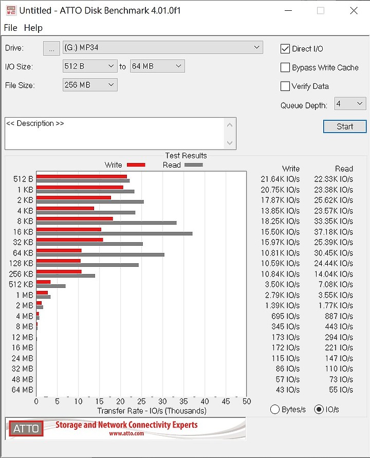The image size is (370, 458).
Task: Open the Help menu
Action: point(33,28)
